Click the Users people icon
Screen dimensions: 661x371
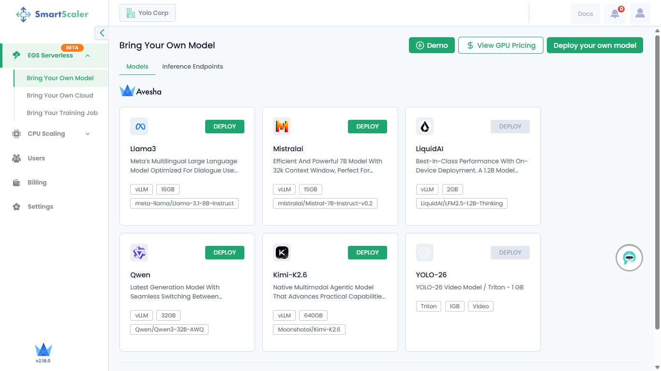coord(16,158)
